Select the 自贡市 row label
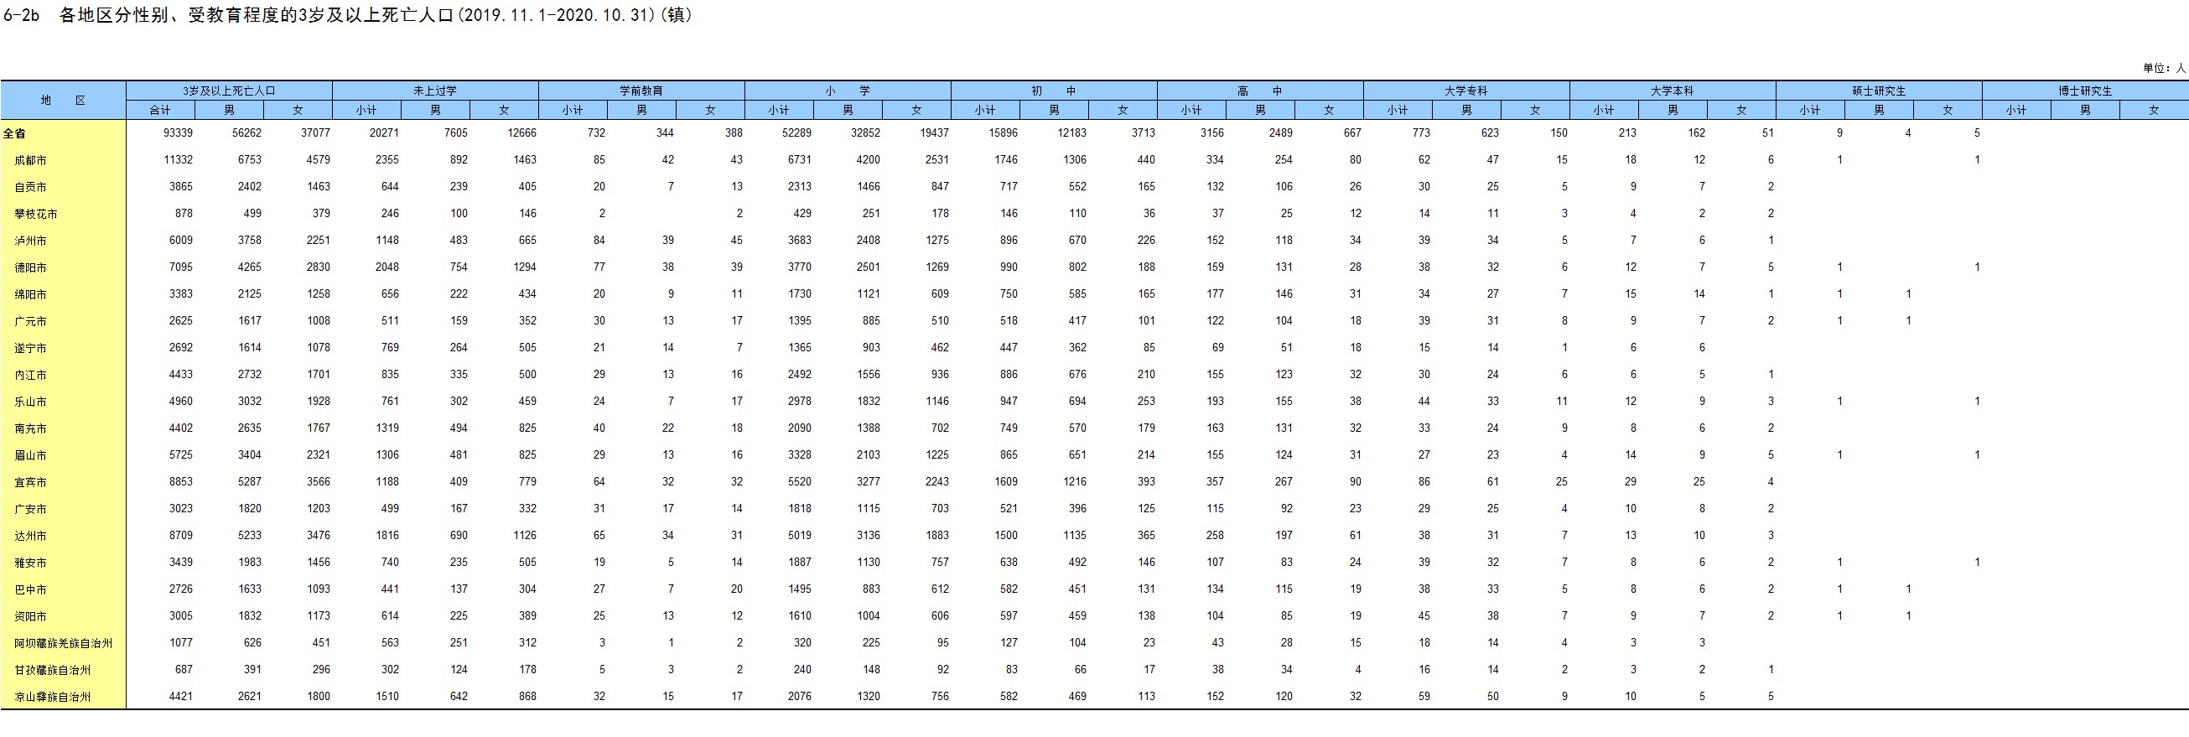This screenshot has height=737, width=2189. pos(30,187)
